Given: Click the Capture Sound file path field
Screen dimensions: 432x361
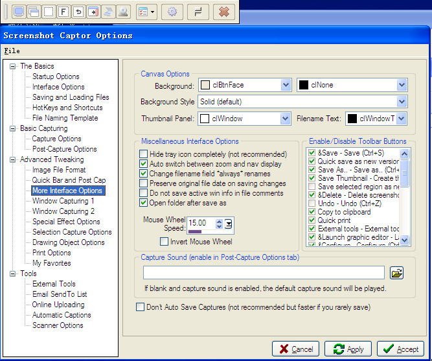Looking at the screenshot, I should pos(264,273).
